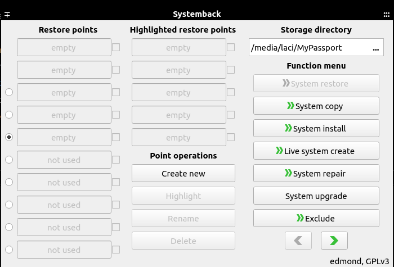Tick checkbox beside first restore point slot

(x=116, y=47)
